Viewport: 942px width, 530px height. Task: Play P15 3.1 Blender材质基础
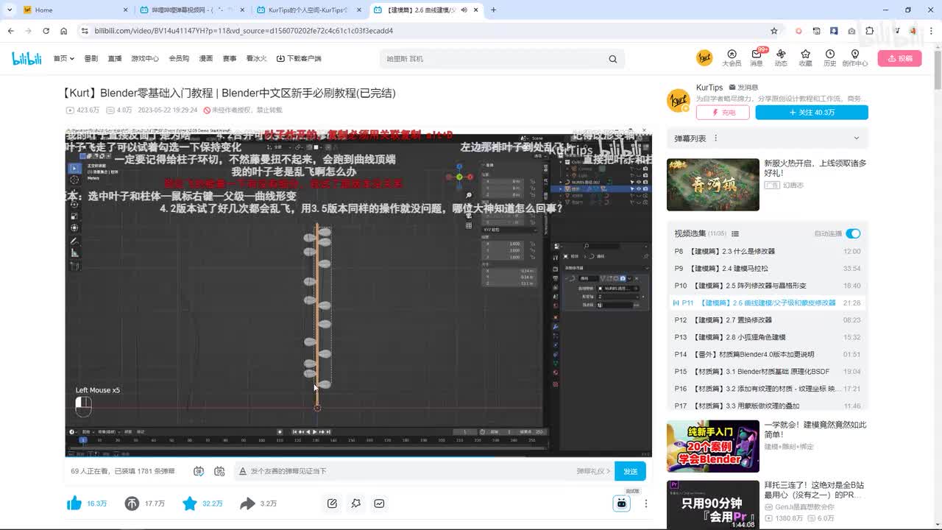768,372
